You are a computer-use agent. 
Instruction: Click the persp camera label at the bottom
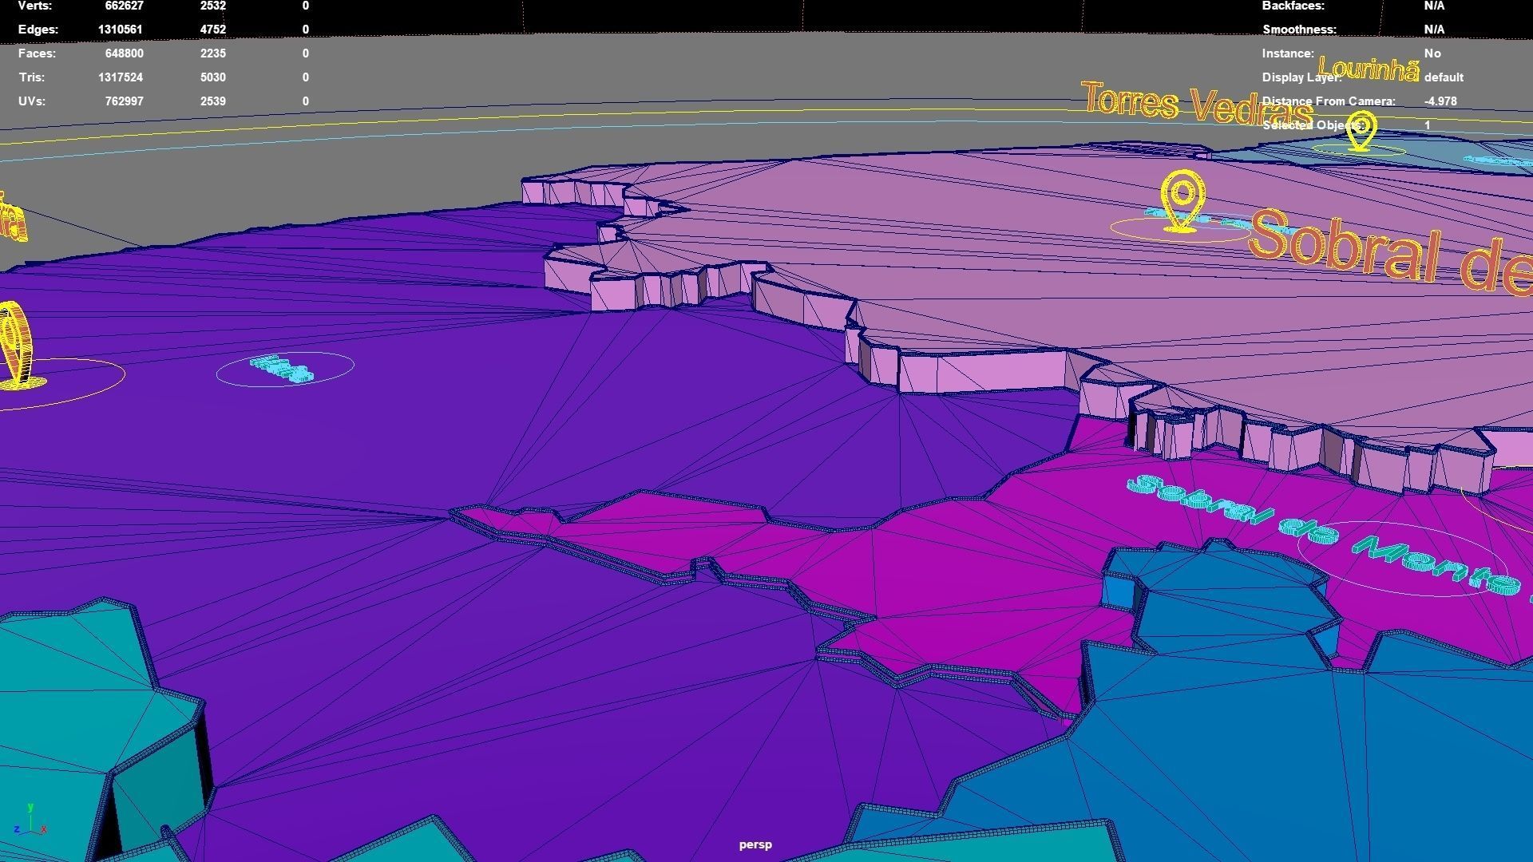coord(755,844)
